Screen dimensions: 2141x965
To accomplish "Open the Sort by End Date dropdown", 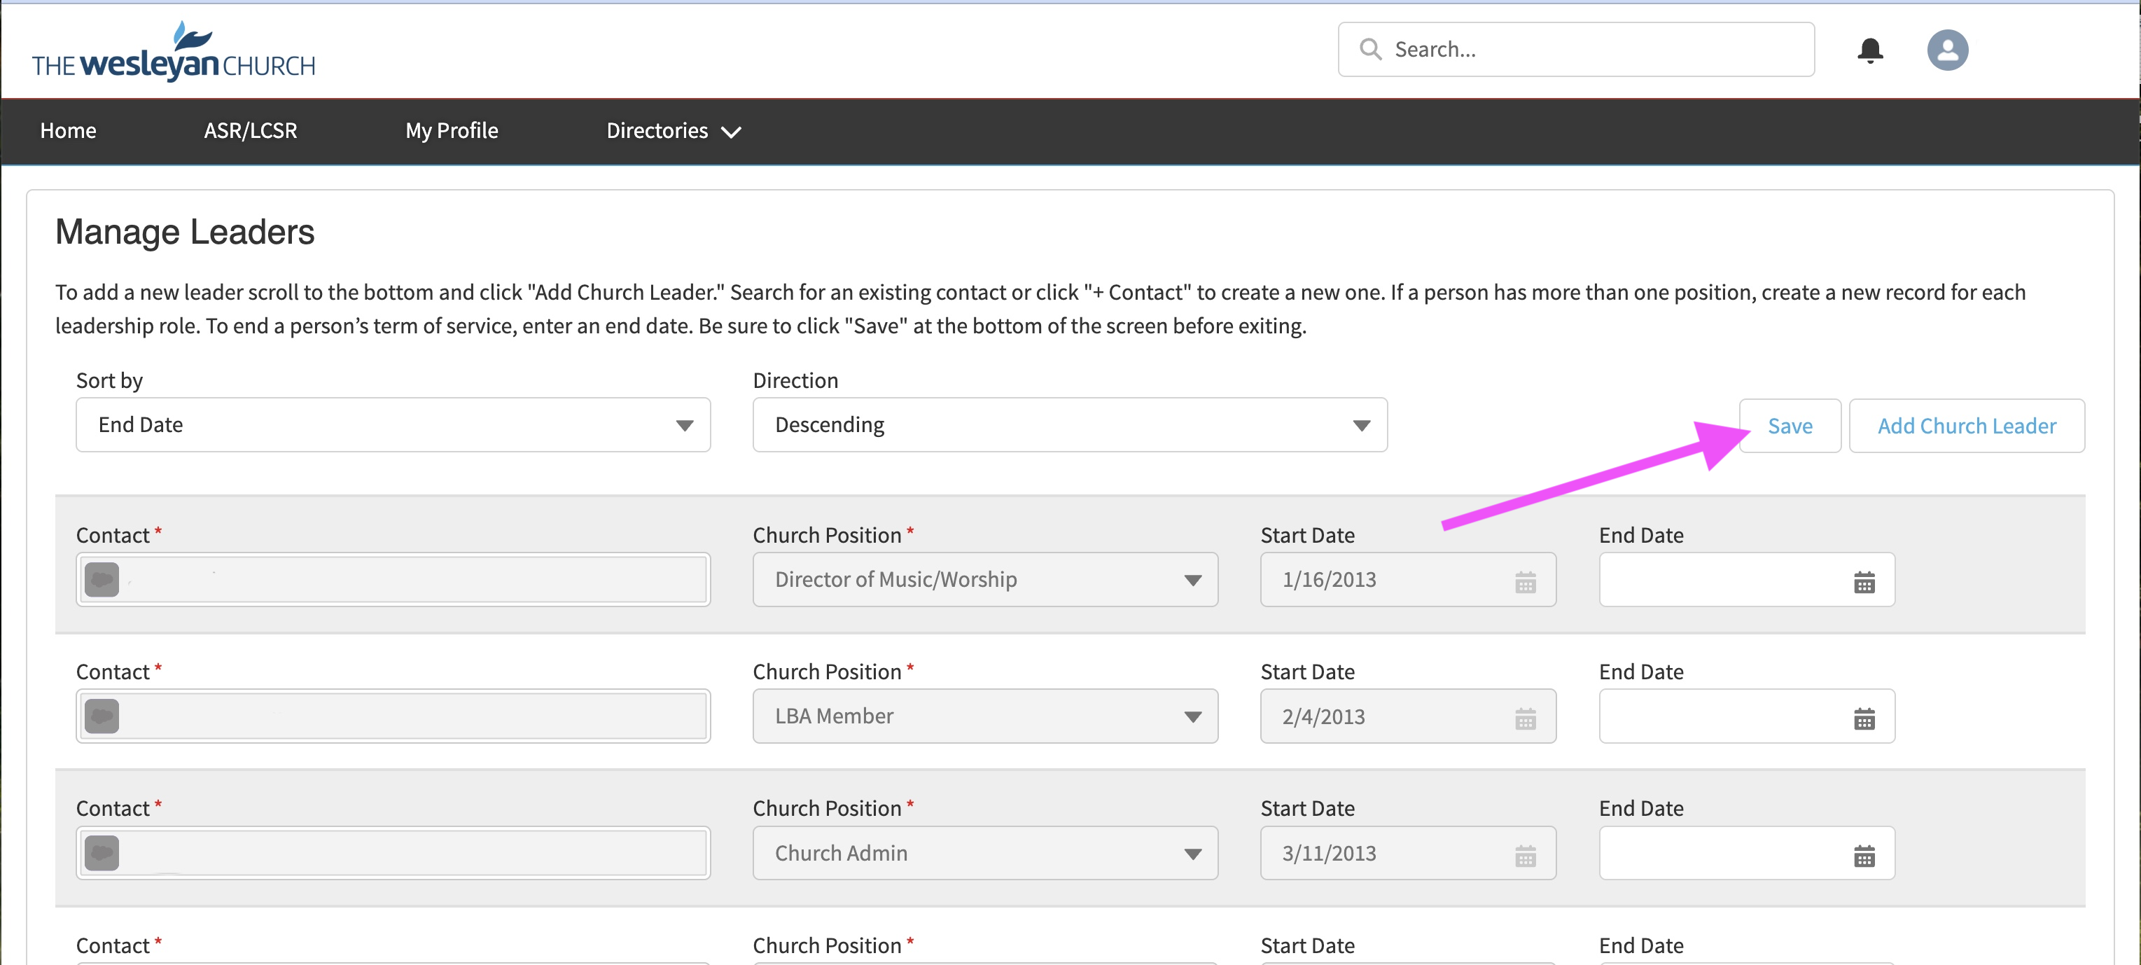I will tap(392, 425).
